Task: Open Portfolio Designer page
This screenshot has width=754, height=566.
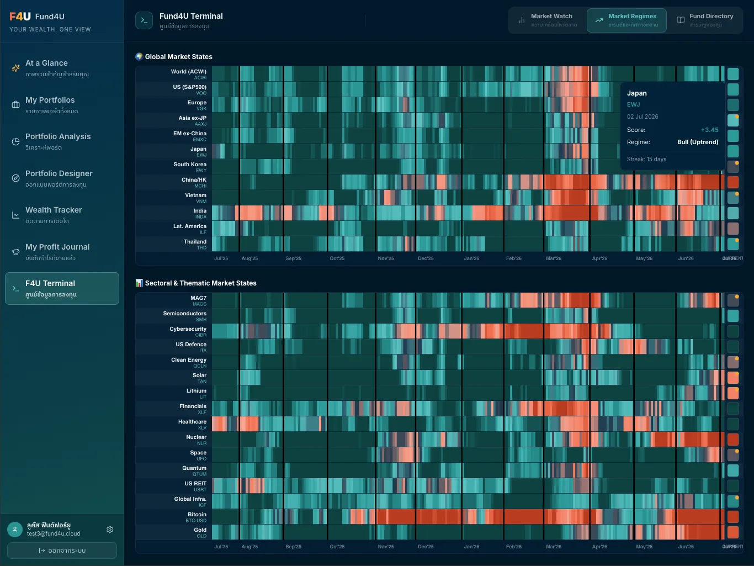Action: click(x=62, y=178)
